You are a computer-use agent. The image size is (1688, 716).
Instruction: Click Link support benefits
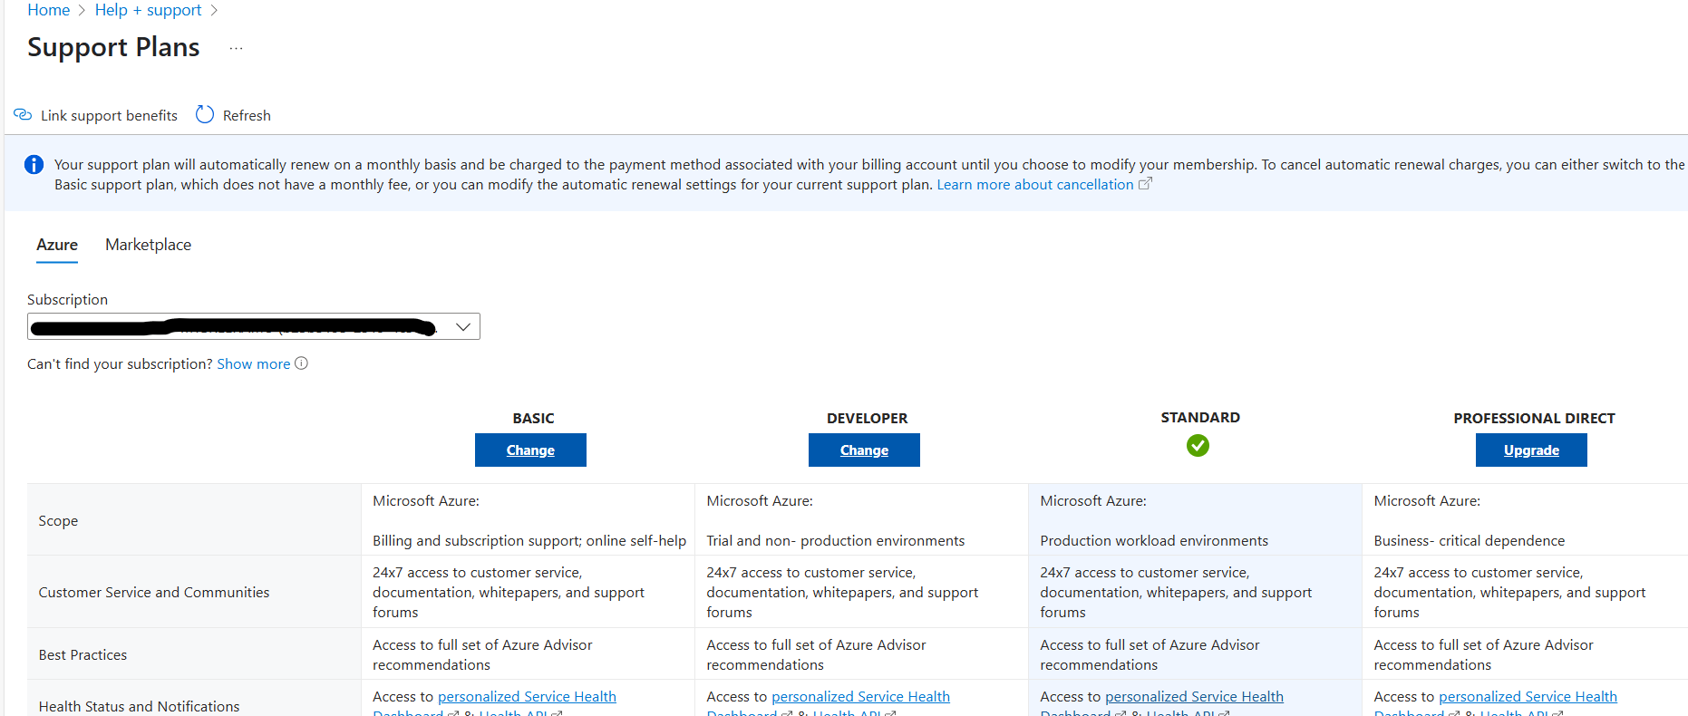(96, 115)
